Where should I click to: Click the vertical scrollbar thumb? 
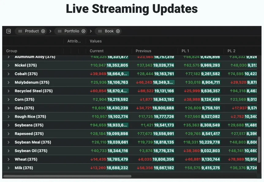coord(259,149)
